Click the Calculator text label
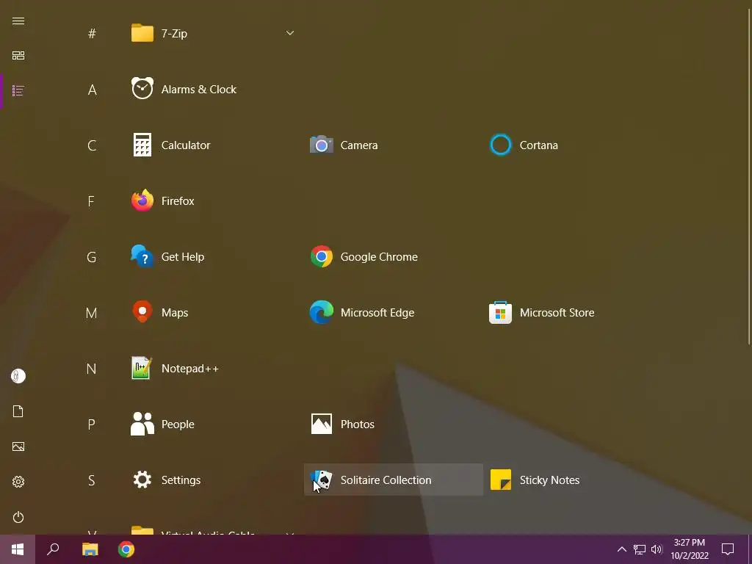 coord(186,145)
